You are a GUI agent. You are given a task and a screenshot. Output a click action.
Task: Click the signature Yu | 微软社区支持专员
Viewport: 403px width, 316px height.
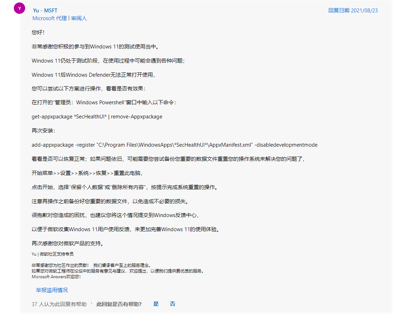tap(53, 254)
